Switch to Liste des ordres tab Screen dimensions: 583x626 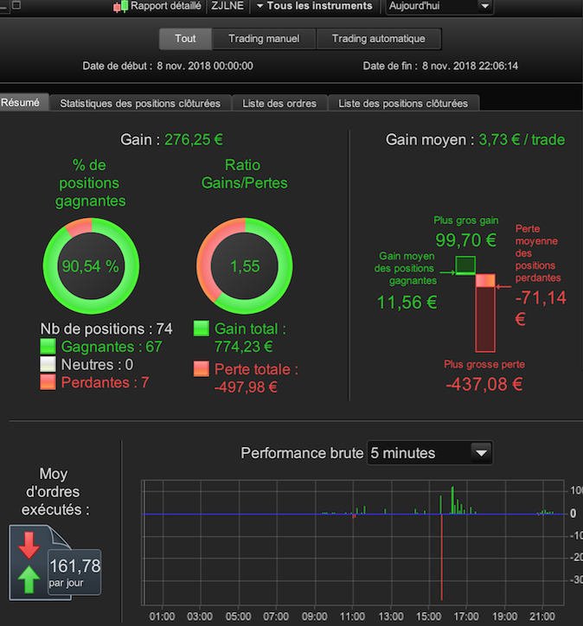(x=279, y=104)
